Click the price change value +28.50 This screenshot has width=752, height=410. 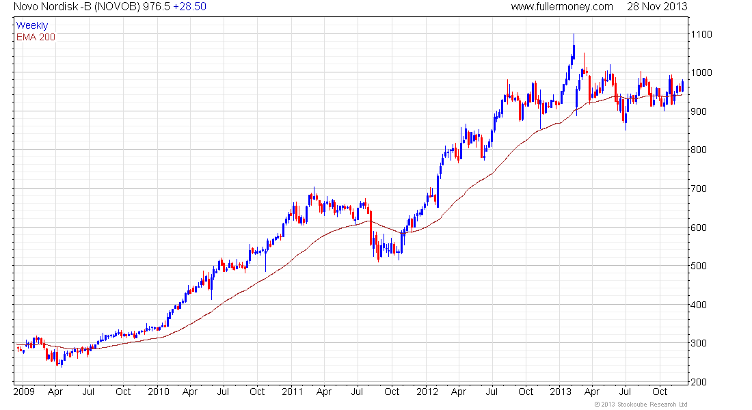click(190, 7)
